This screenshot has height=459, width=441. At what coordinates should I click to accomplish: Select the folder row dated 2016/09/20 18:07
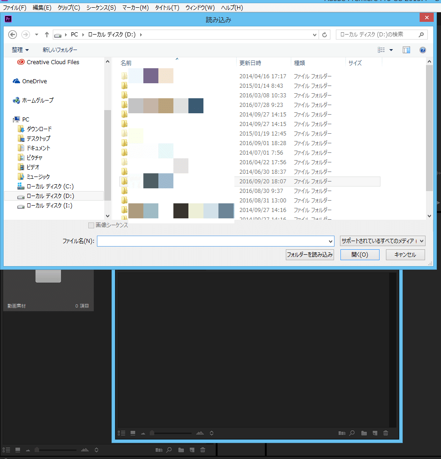pos(250,182)
